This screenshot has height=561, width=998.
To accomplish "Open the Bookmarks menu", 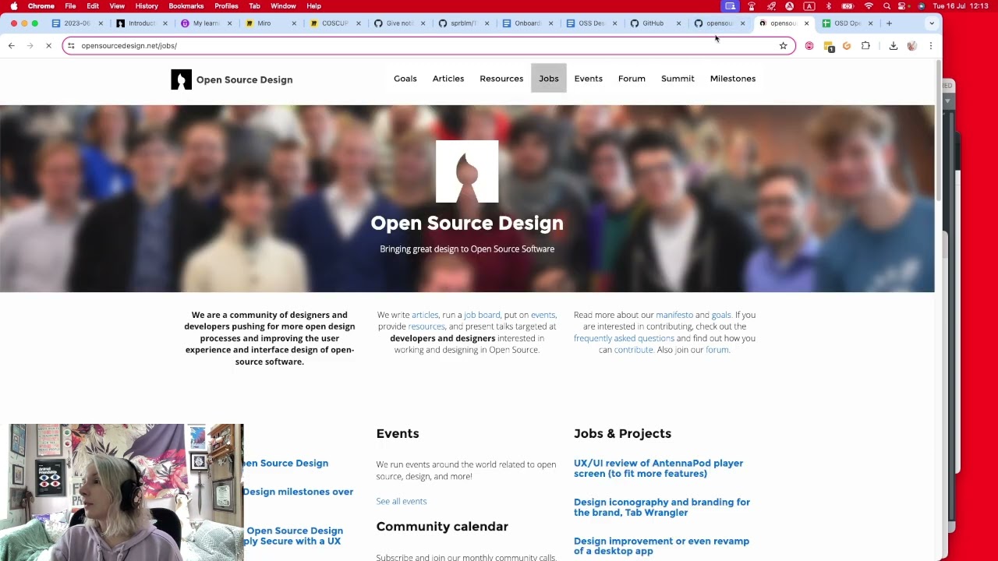I will 186,6.
